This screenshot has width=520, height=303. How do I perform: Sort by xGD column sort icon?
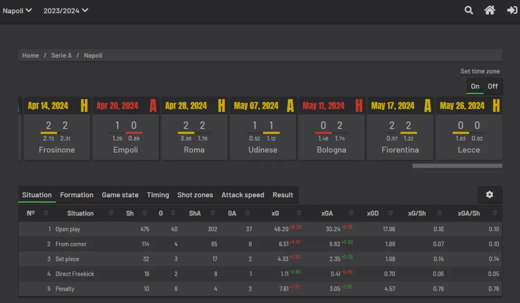389,214
